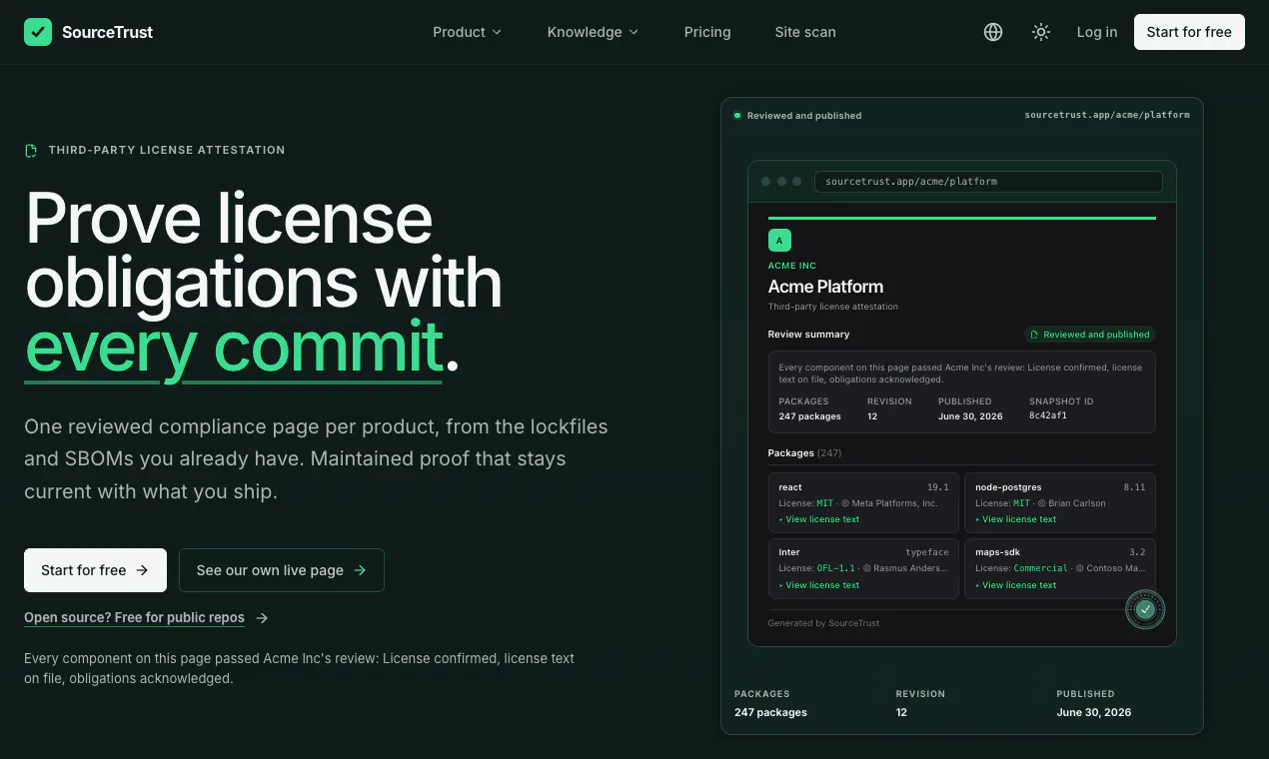Viewport: 1269px width, 759px height.
Task: Click June 30, 2026 in bottom stats
Action: click(x=1094, y=712)
